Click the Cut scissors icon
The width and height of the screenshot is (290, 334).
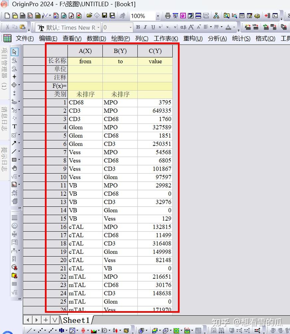(7, 27)
